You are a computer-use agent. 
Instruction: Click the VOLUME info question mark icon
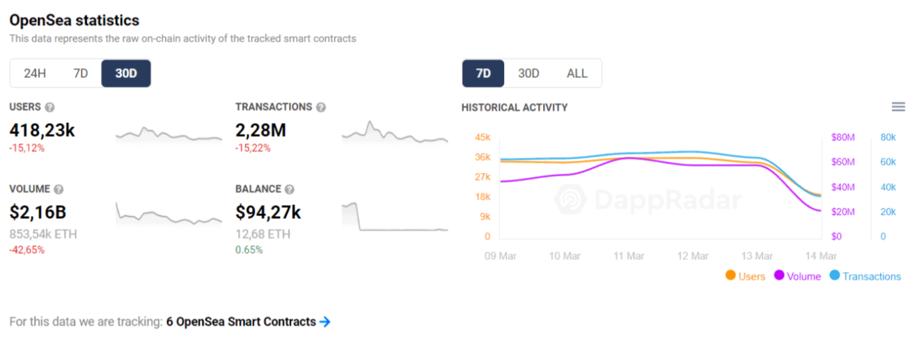pyautogui.click(x=59, y=189)
